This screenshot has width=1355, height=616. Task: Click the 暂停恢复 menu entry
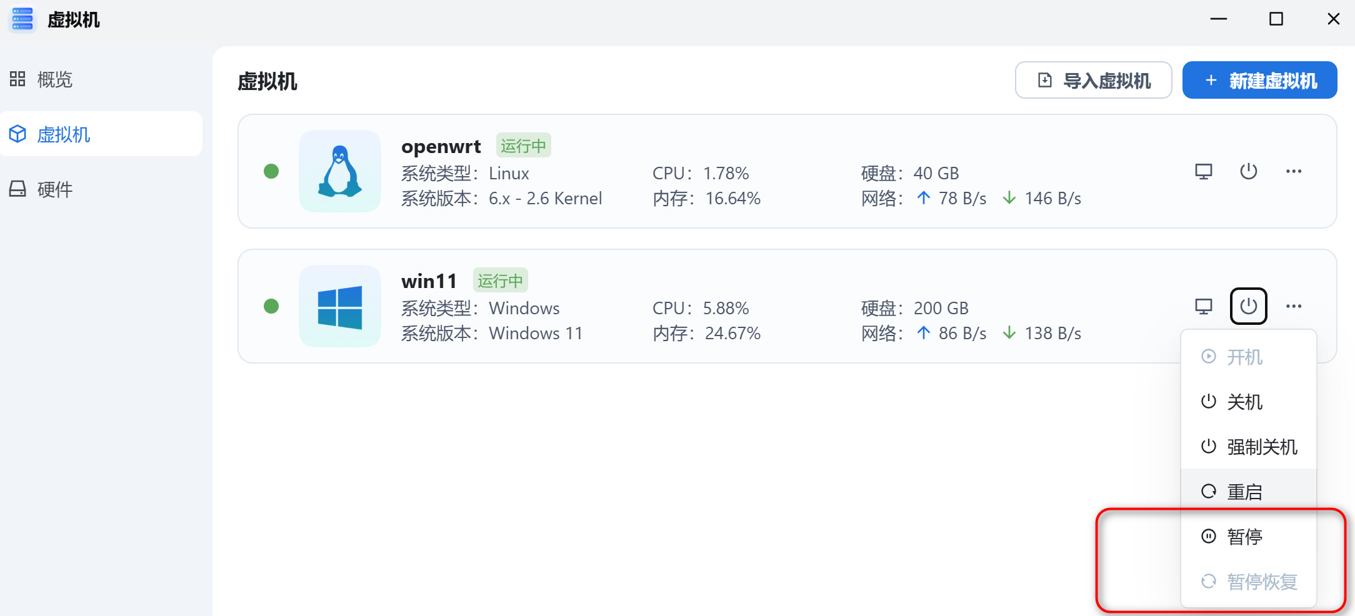(x=1261, y=582)
